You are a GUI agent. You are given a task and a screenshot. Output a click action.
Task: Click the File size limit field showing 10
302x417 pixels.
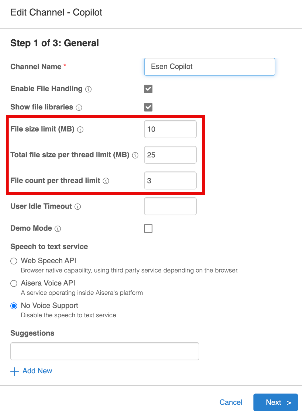(x=170, y=129)
